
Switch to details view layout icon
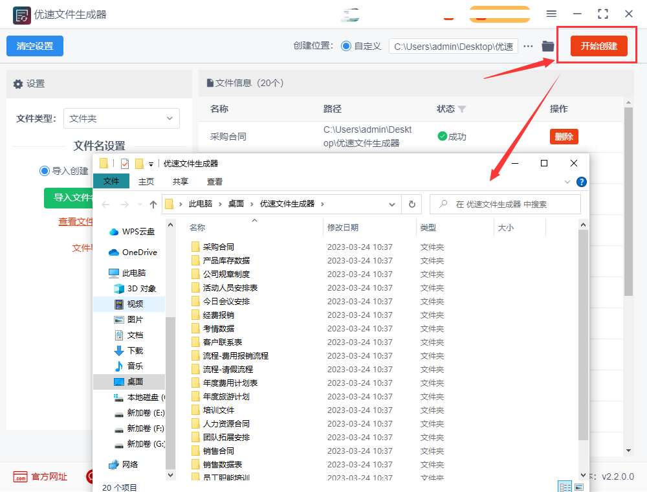tap(565, 487)
